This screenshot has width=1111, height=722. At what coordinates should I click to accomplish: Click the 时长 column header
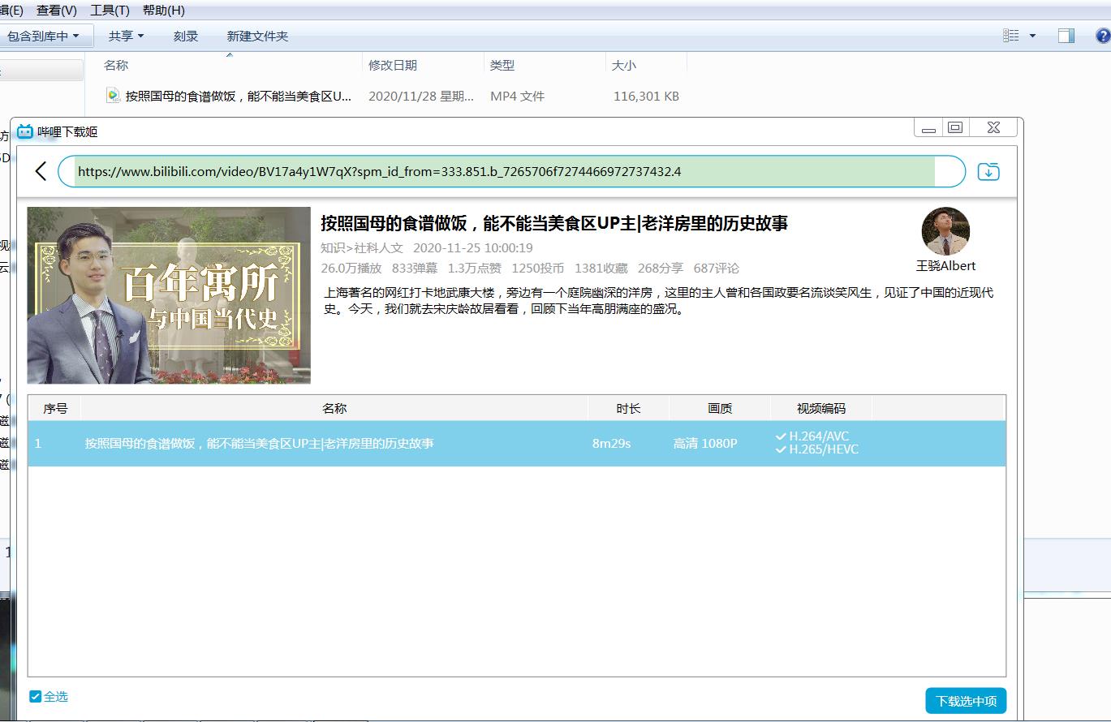click(x=628, y=408)
